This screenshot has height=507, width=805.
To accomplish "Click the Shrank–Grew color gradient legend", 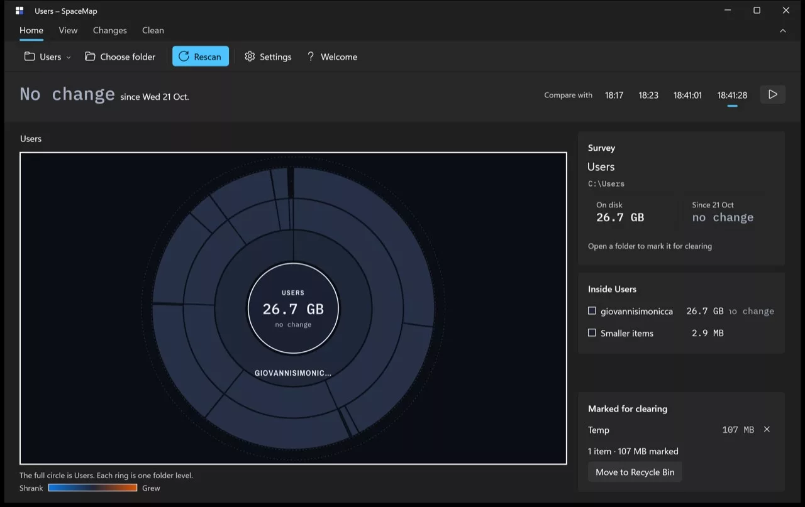I will (x=92, y=488).
